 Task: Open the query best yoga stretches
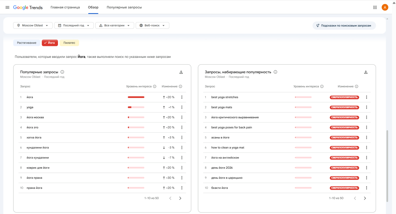[x=225, y=97]
